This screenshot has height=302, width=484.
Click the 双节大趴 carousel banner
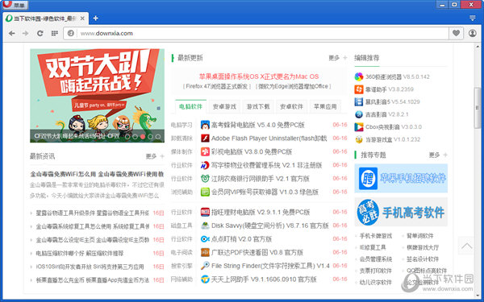[x=97, y=96]
